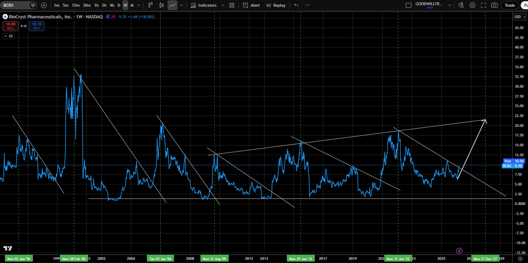
Task: Click the 10.00 SELL button
Action: point(11,26)
